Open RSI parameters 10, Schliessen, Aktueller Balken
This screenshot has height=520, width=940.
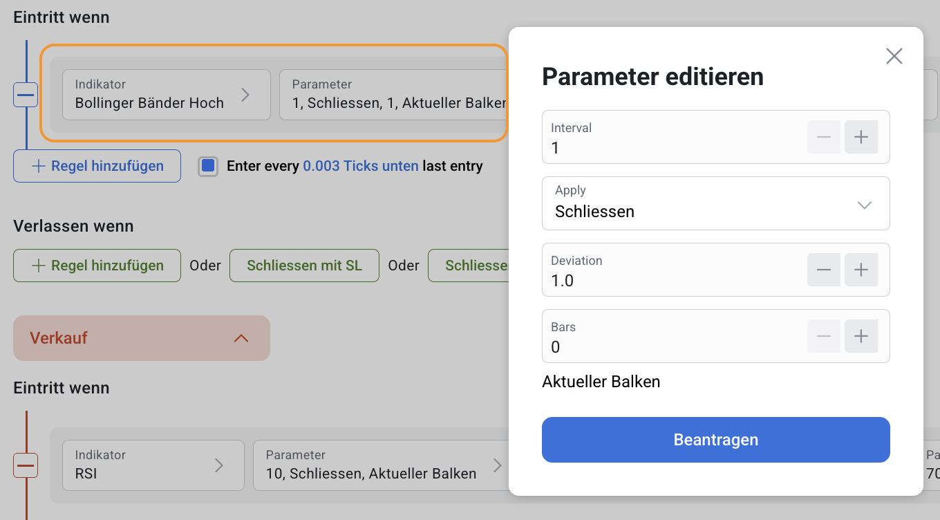pyautogui.click(x=382, y=465)
